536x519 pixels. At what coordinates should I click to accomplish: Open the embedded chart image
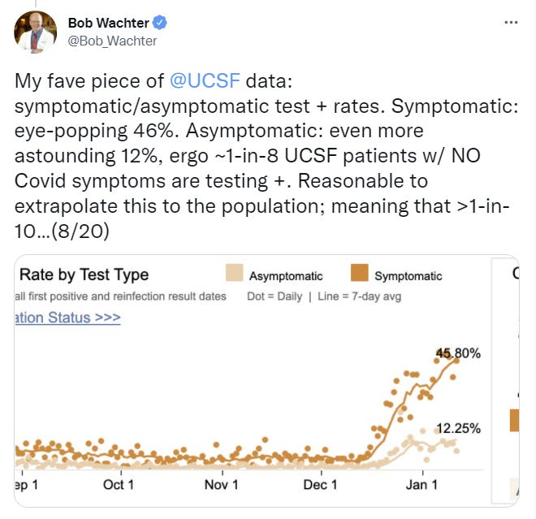click(x=250, y=380)
